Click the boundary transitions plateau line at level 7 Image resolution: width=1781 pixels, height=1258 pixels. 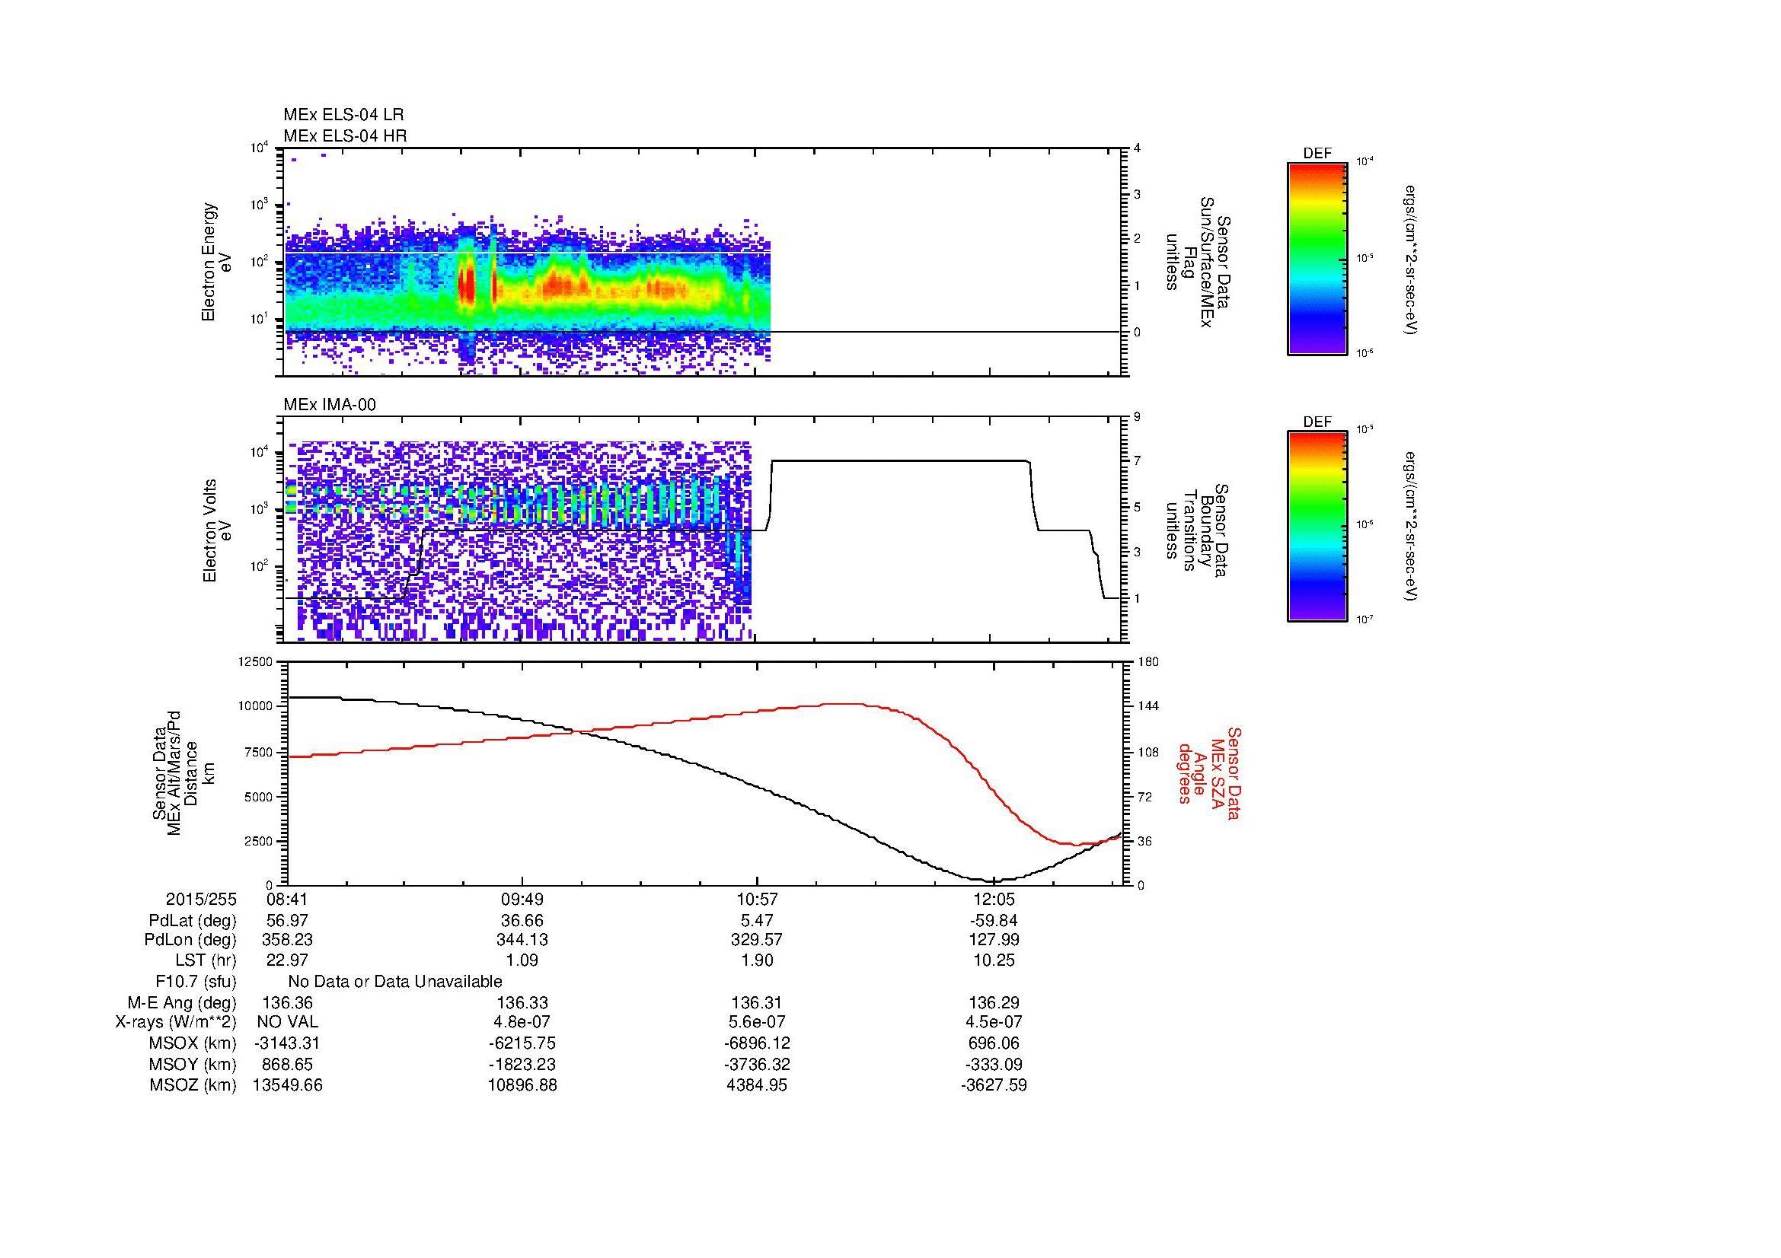click(900, 461)
